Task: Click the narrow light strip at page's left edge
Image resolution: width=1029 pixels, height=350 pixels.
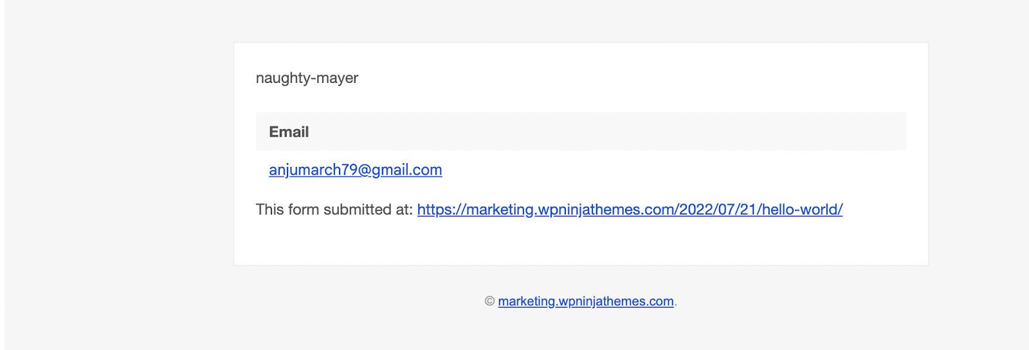Action: [2, 175]
